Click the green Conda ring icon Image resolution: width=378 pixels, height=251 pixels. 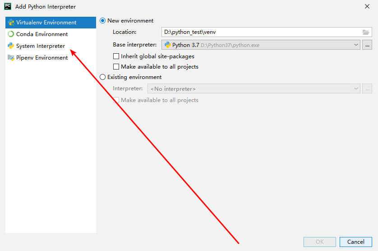click(x=11, y=34)
